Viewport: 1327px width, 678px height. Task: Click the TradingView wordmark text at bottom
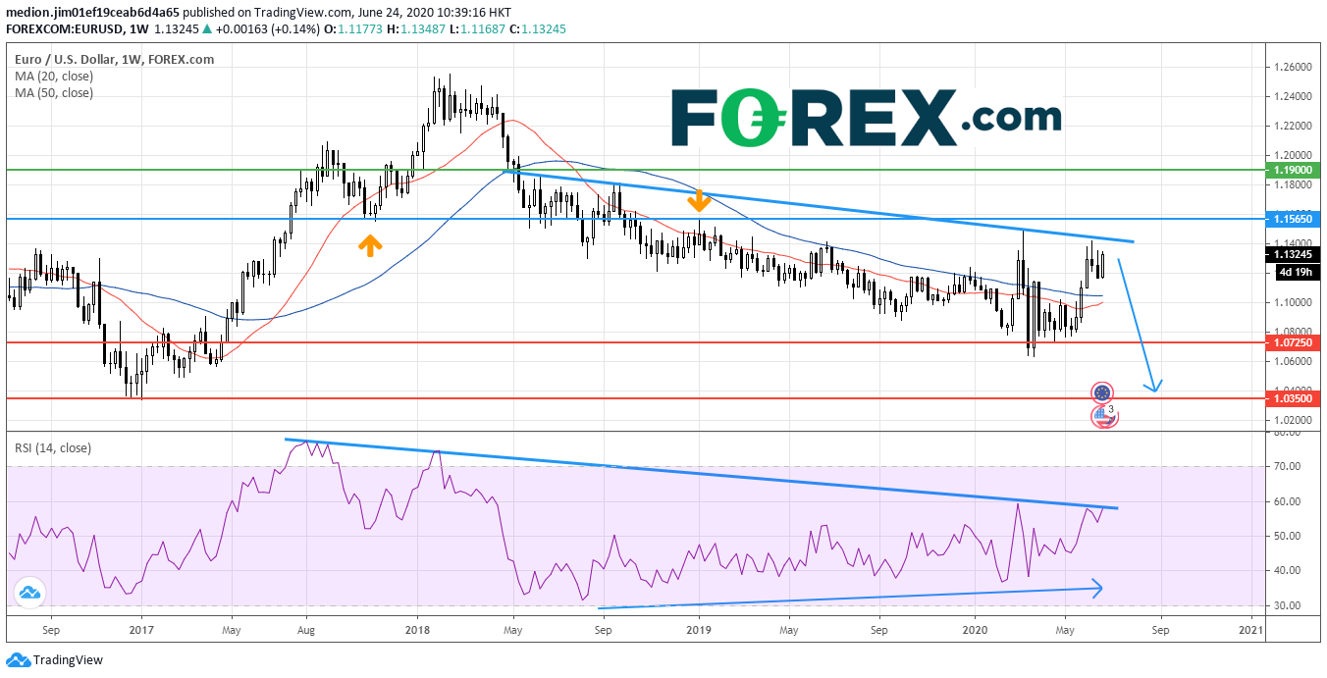68,660
